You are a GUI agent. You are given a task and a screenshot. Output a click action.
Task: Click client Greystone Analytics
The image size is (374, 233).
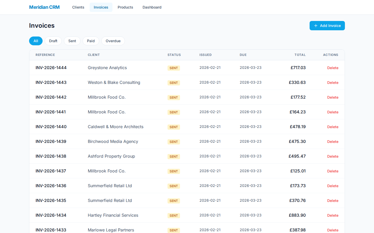click(107, 68)
